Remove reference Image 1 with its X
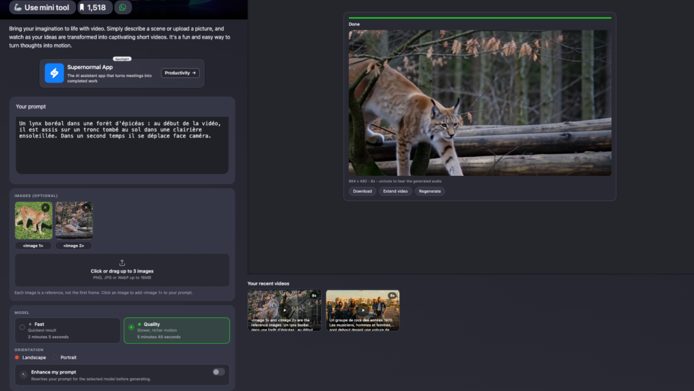This screenshot has width=694, height=391. pyautogui.click(x=45, y=208)
